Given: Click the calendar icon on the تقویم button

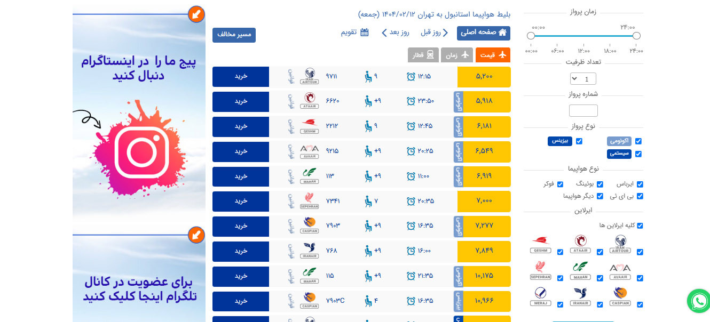Looking at the screenshot, I should pos(366,33).
